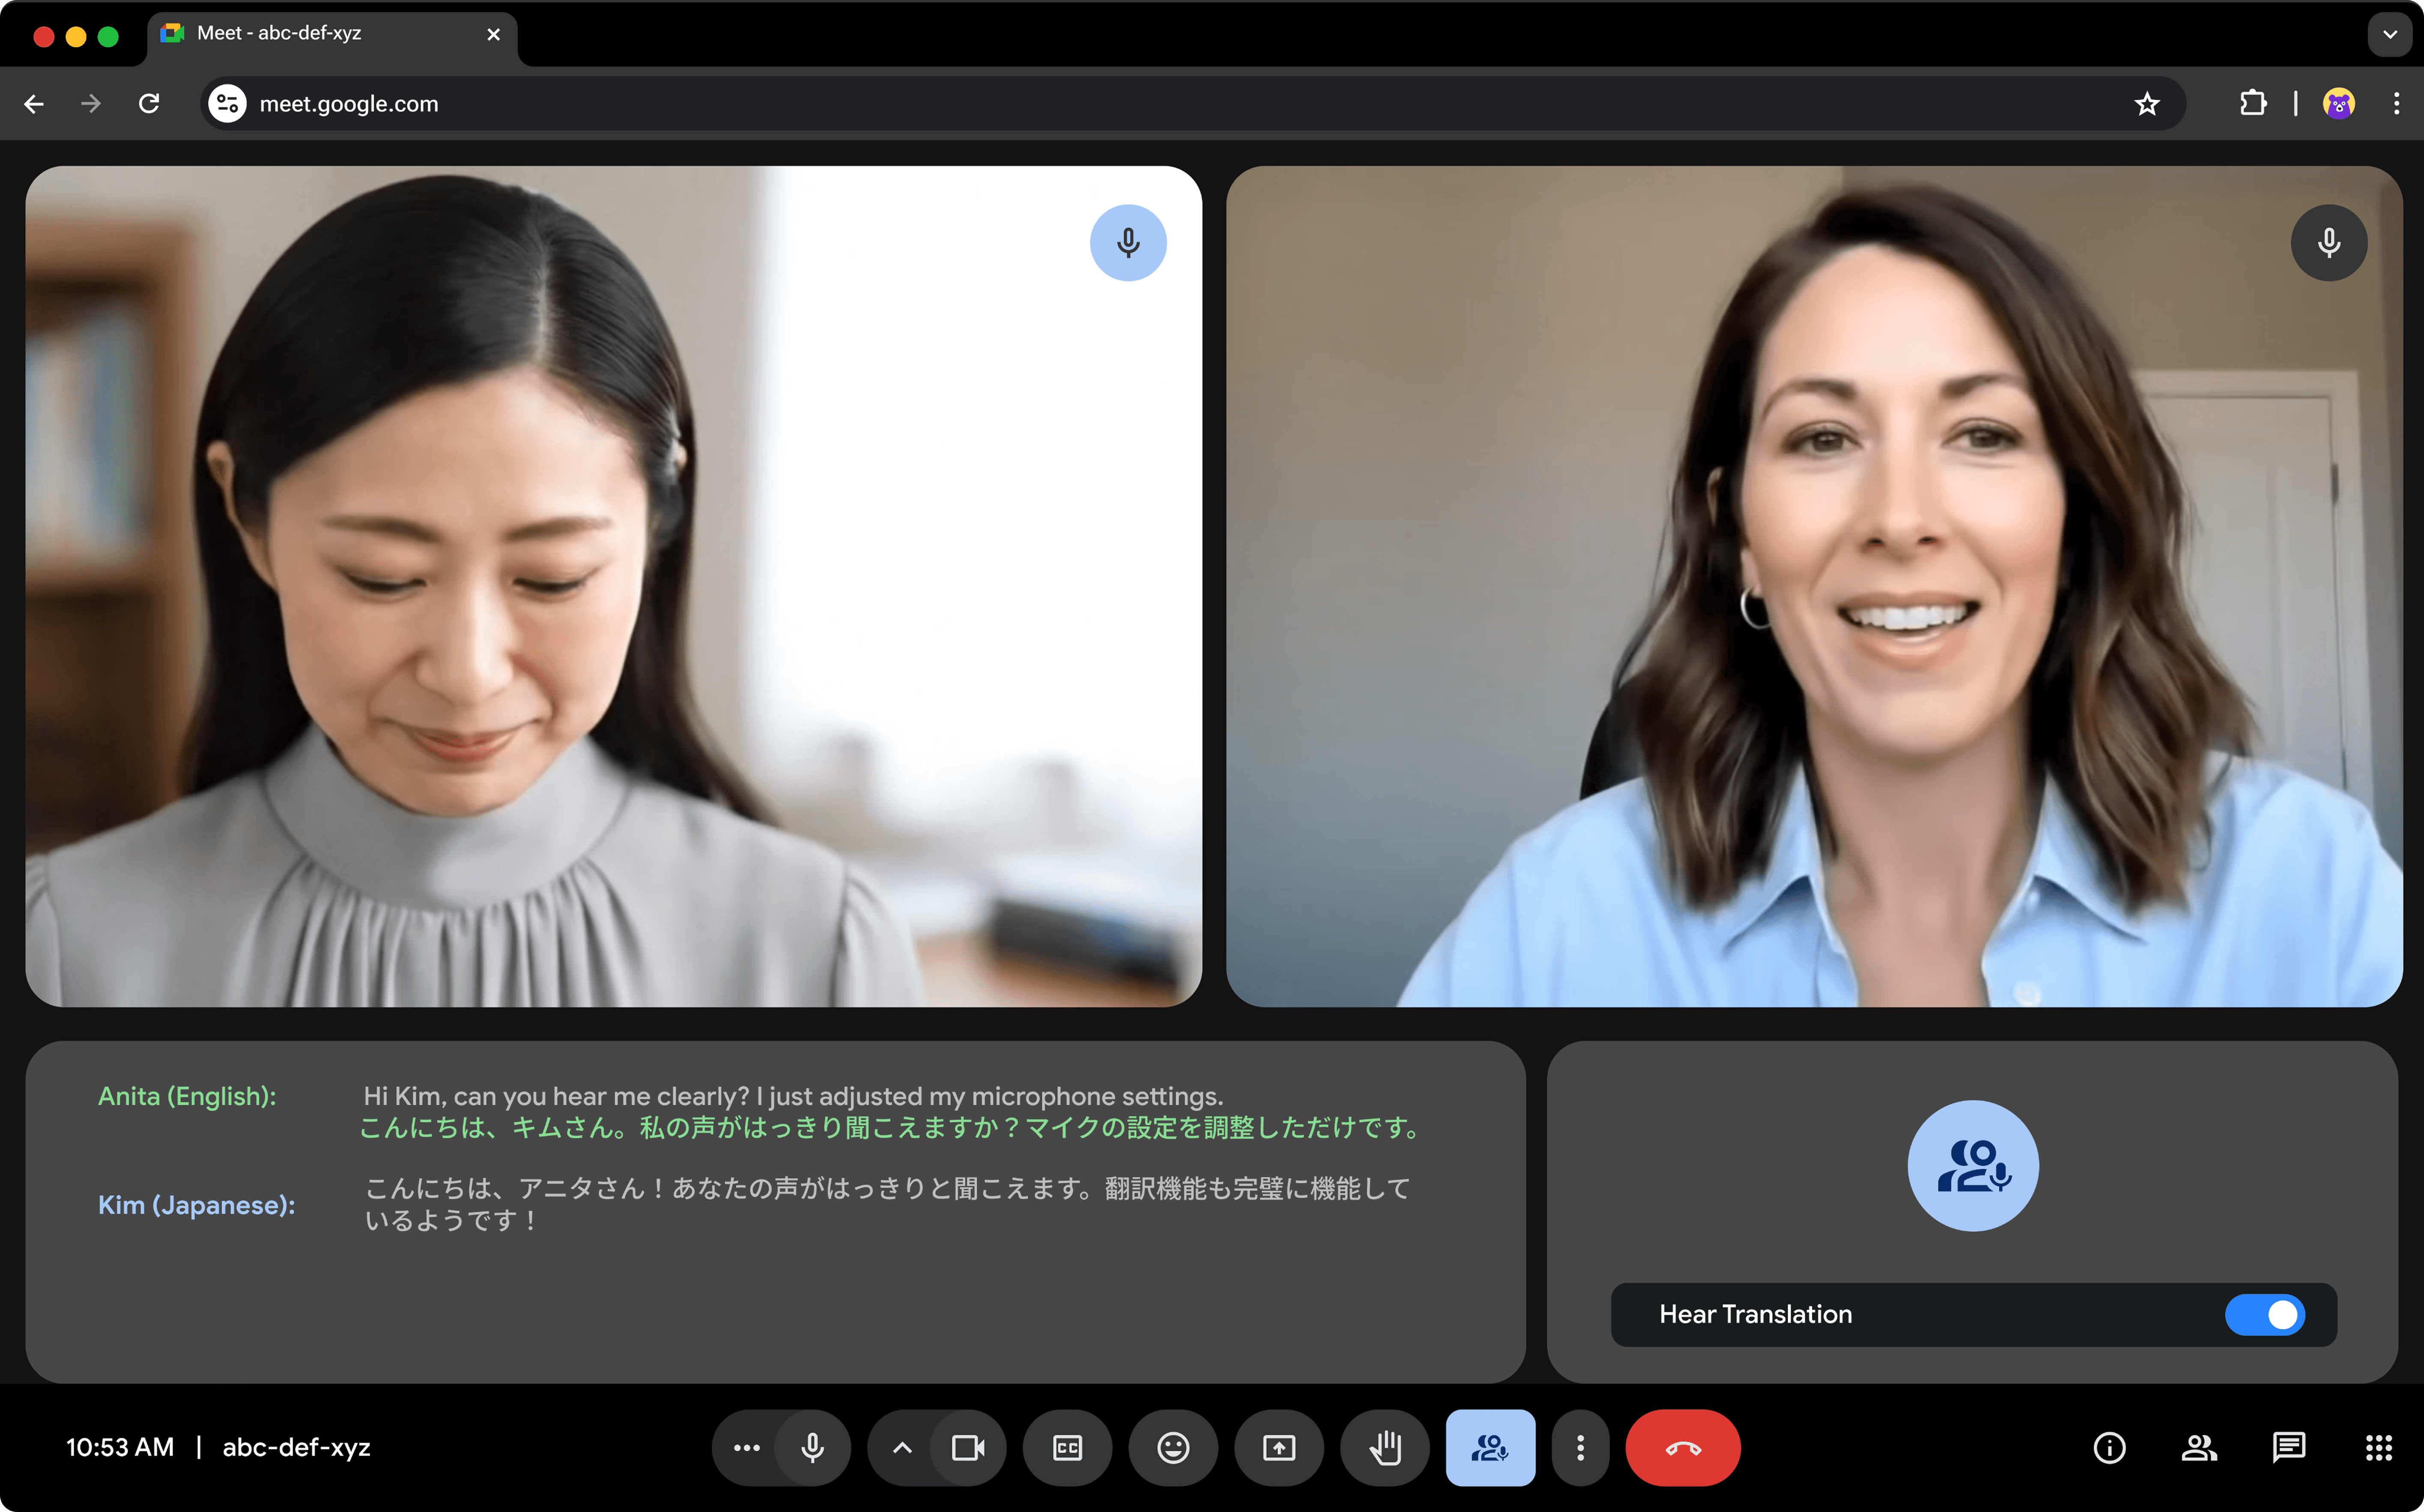Open the activities grid icon
Image resolution: width=2424 pixels, height=1512 pixels.
(2378, 1447)
